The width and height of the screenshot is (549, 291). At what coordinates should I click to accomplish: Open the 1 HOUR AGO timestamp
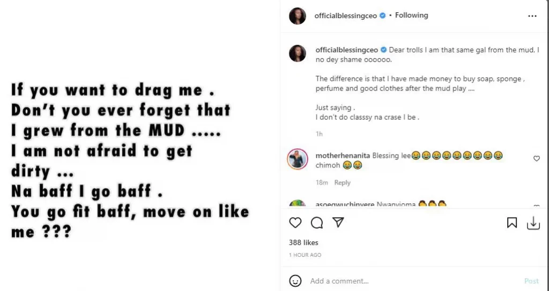pyautogui.click(x=305, y=255)
